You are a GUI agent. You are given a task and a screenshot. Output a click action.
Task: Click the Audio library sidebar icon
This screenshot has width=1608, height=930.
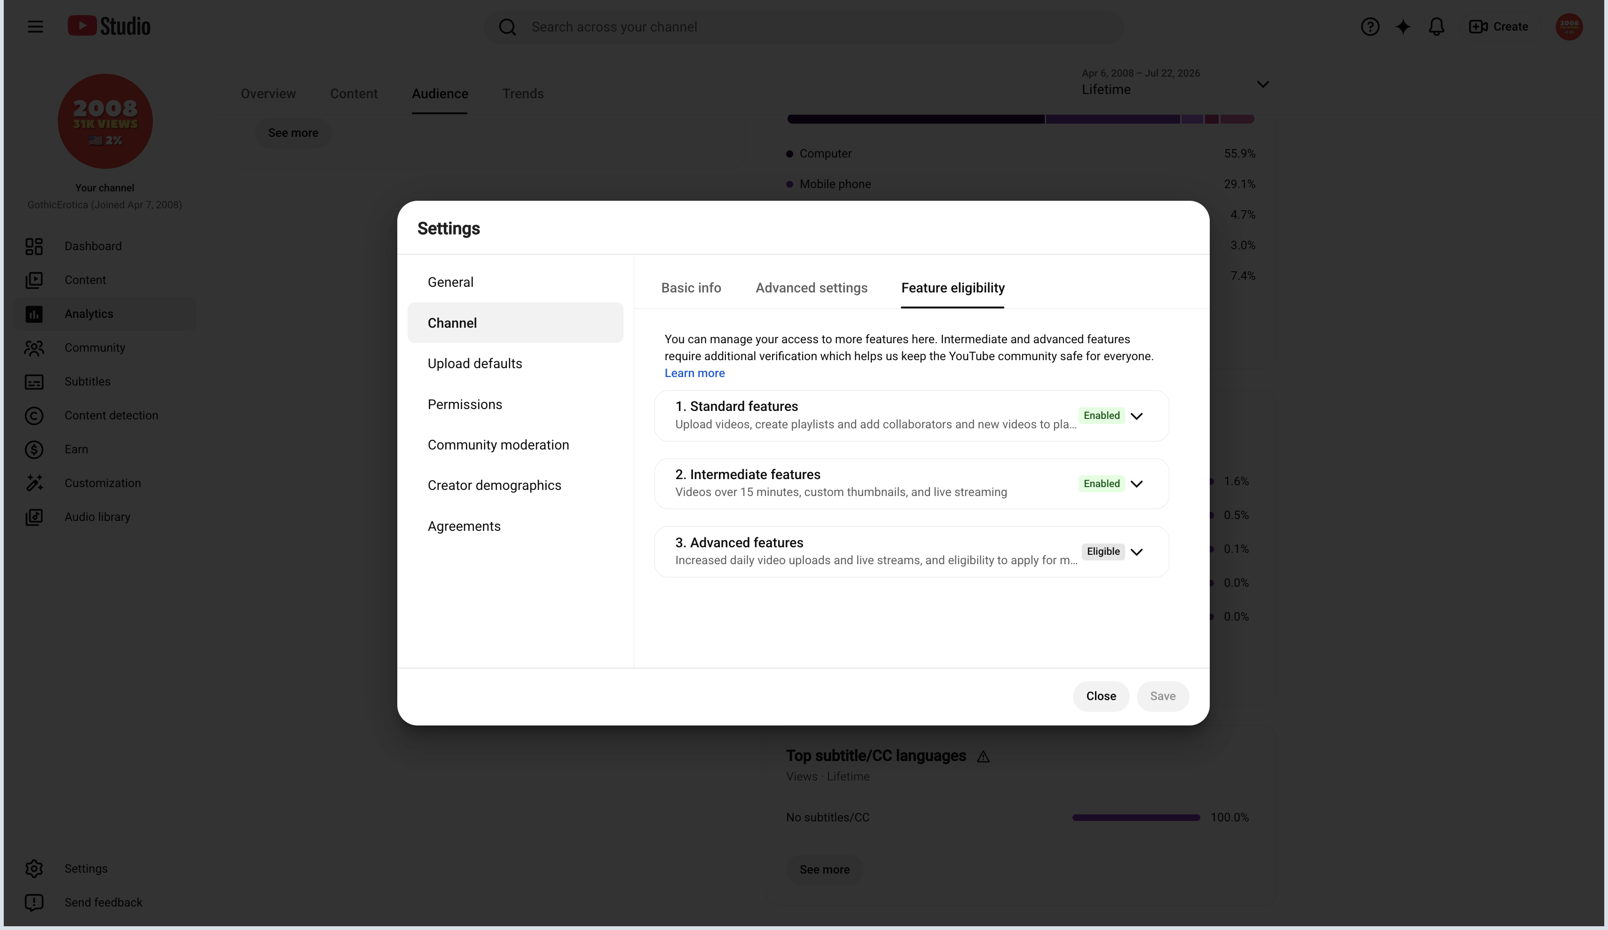coord(34,517)
